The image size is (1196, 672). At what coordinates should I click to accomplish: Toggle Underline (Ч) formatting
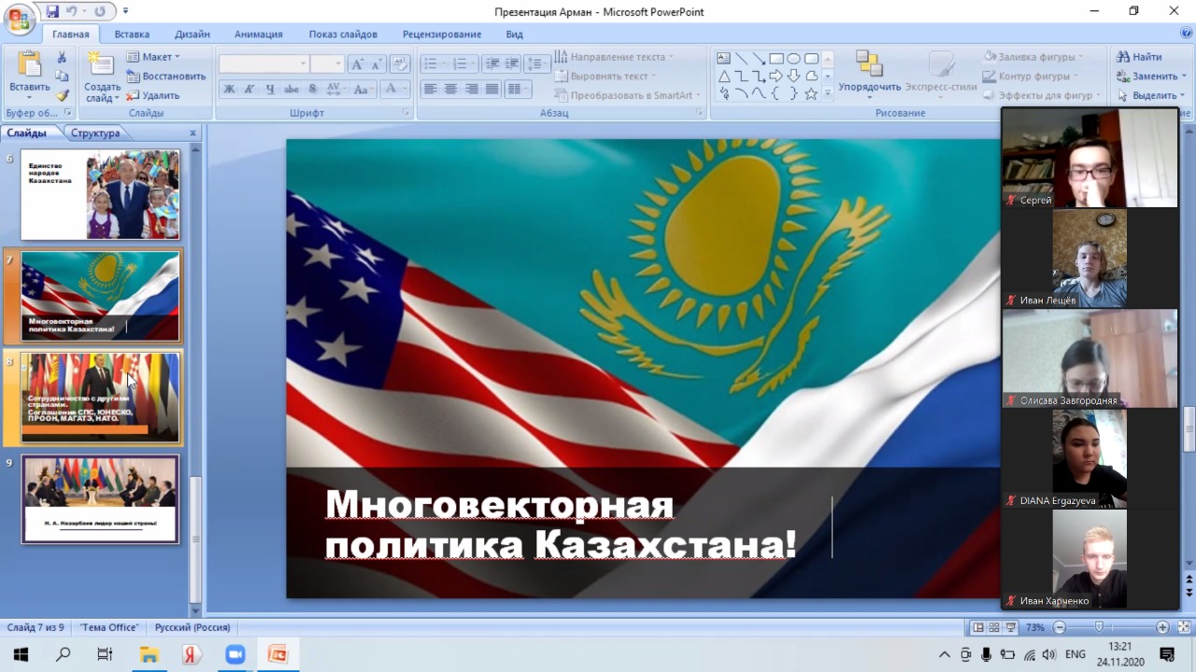tap(270, 90)
